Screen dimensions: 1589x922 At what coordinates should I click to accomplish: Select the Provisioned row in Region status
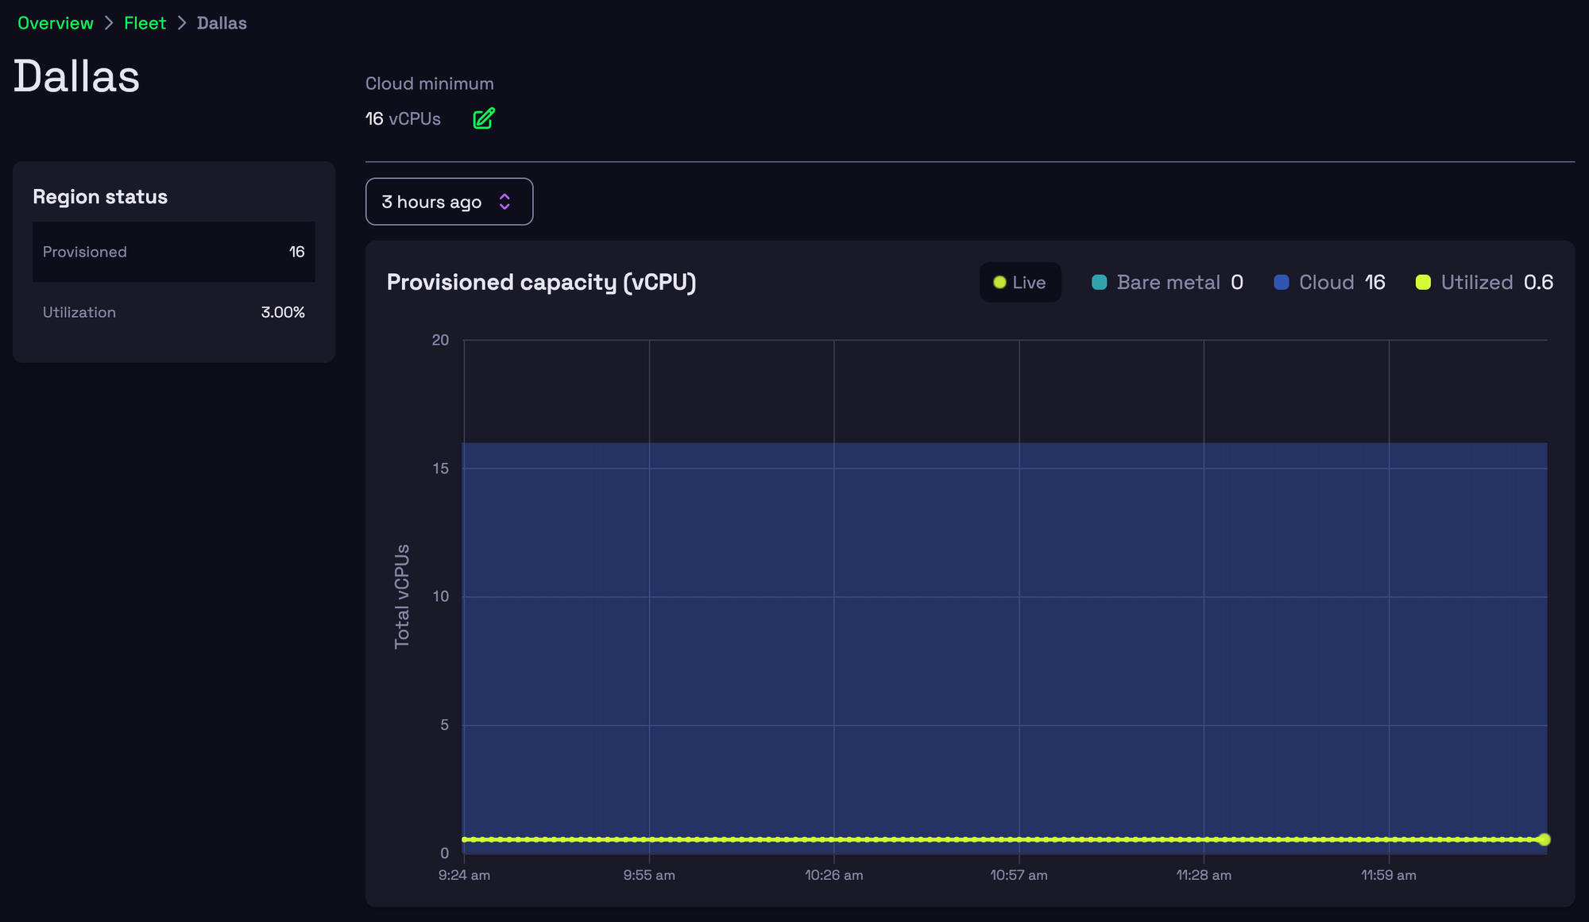pos(173,252)
